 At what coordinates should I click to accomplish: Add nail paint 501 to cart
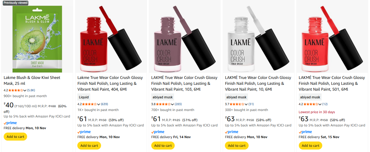[311, 146]
